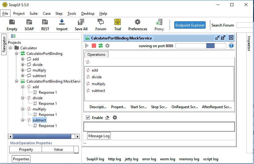Click the mock service progress bar
Viewport: 254px width, 164px height.
click(201, 46)
